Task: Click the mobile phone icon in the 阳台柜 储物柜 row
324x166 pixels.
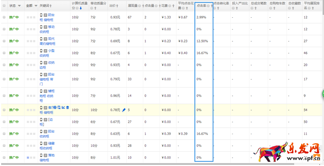Action: point(42,15)
